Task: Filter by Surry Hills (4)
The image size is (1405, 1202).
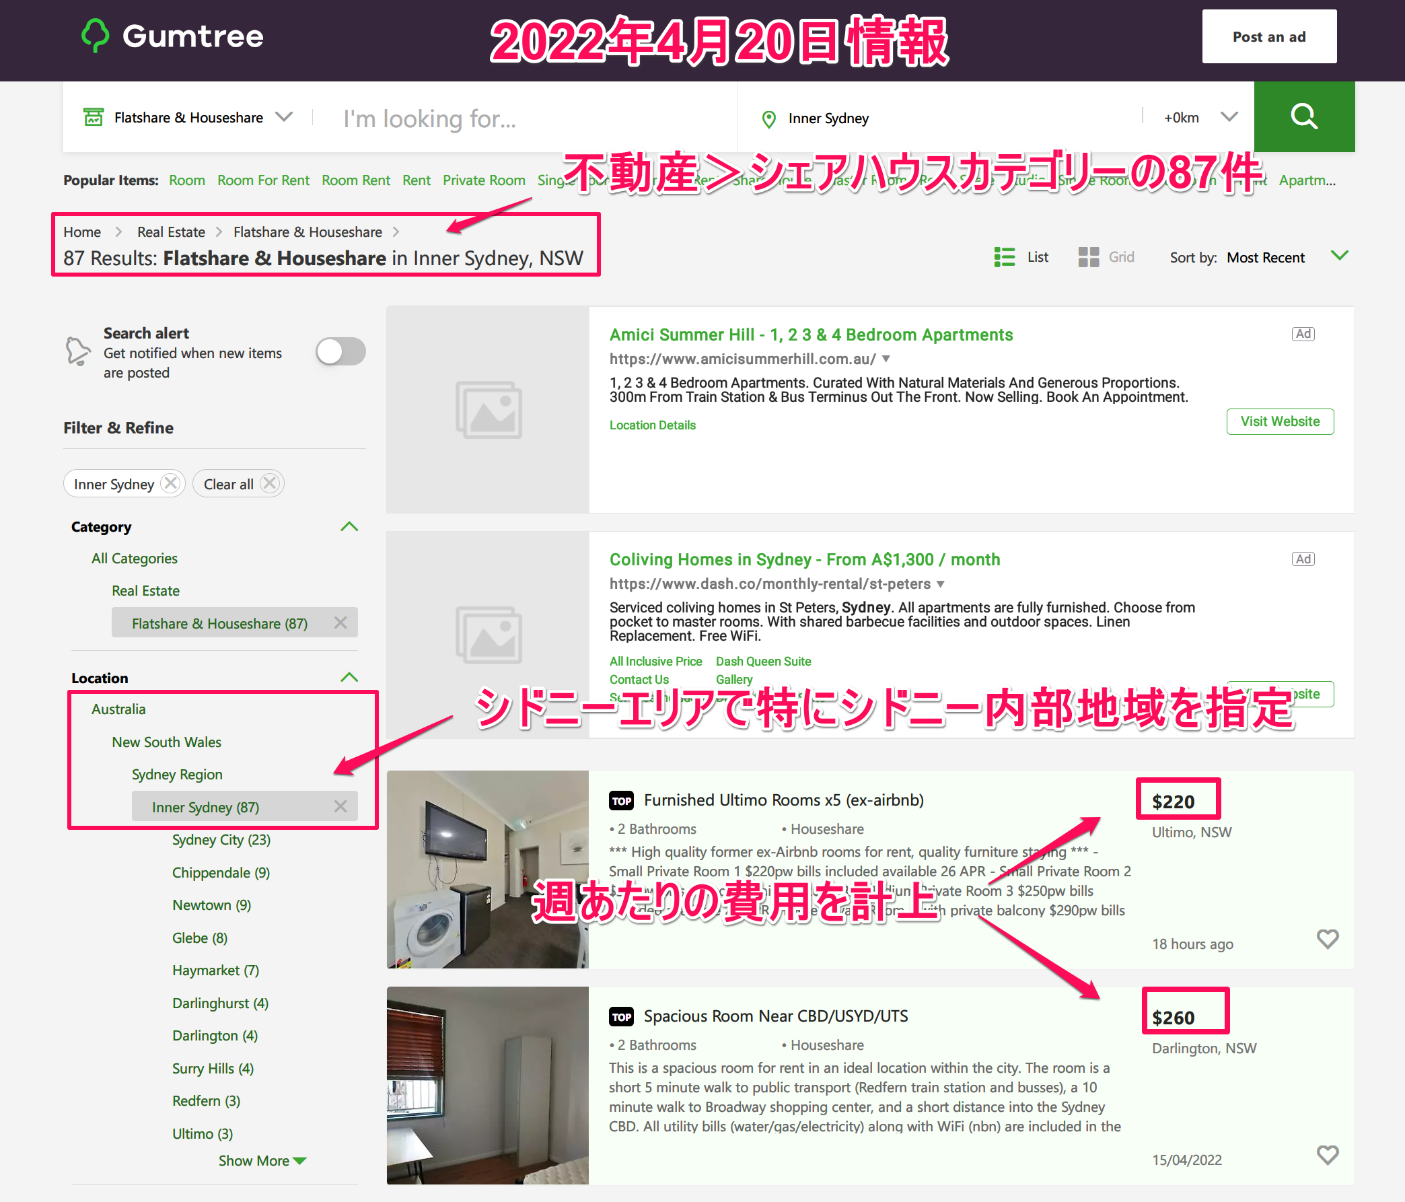Action: (212, 1068)
